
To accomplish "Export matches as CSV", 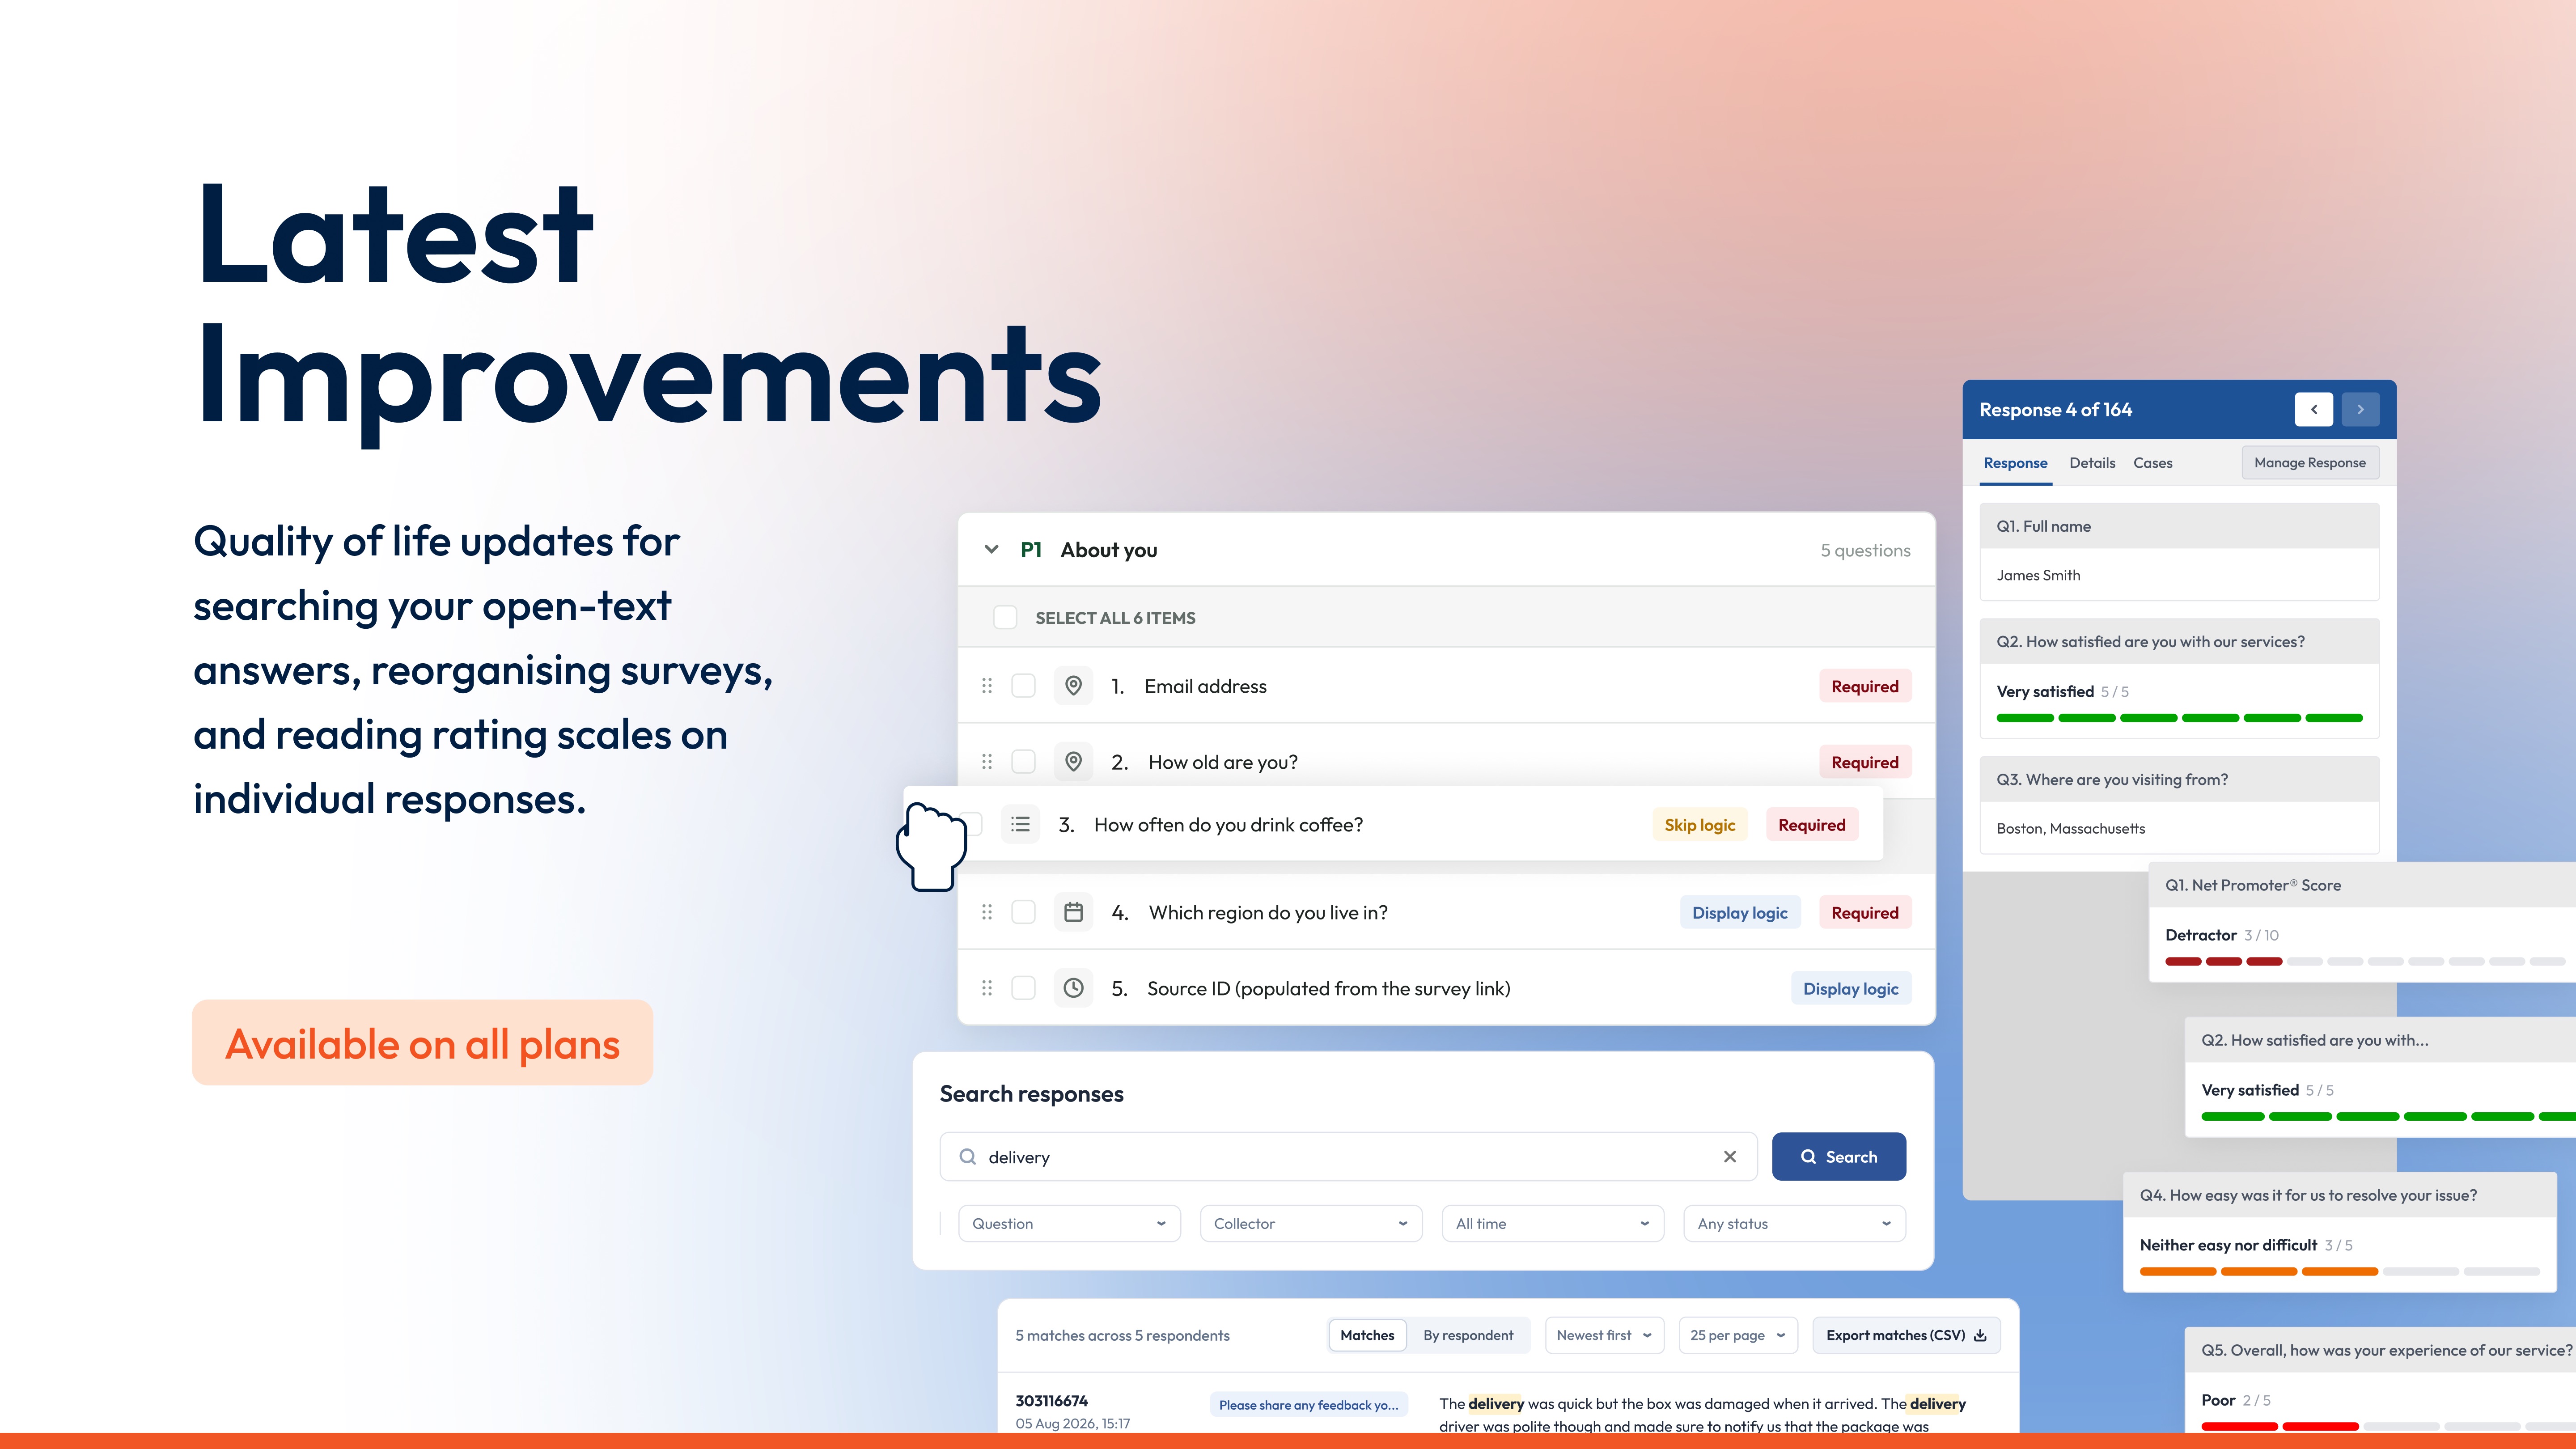I will tap(1906, 1335).
